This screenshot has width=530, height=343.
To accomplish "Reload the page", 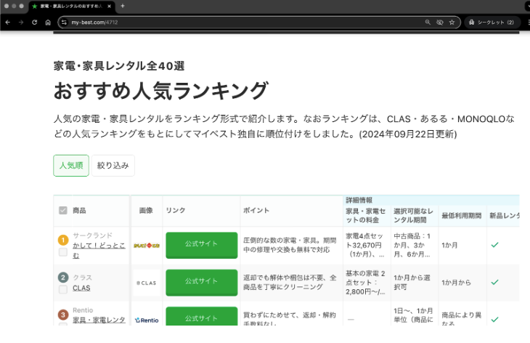I will [34, 23].
